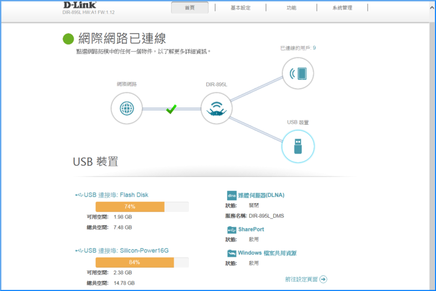Click the green connection status dot
This screenshot has height=291, width=436.
coord(68,39)
